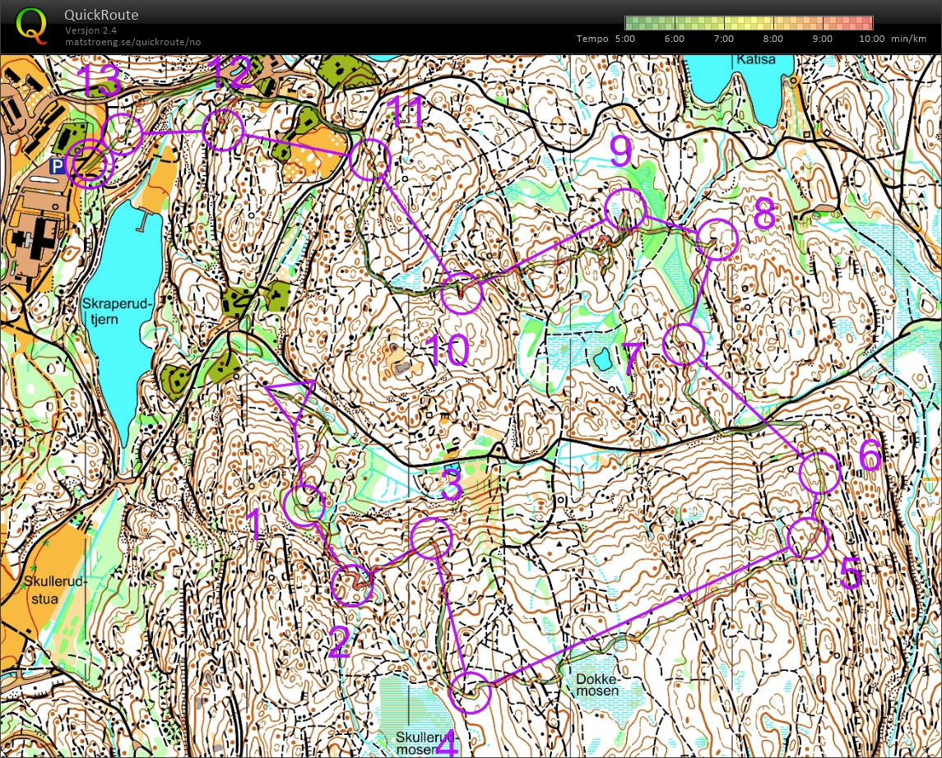Click the blue parking P symbol
942x758 pixels.
[x=56, y=167]
